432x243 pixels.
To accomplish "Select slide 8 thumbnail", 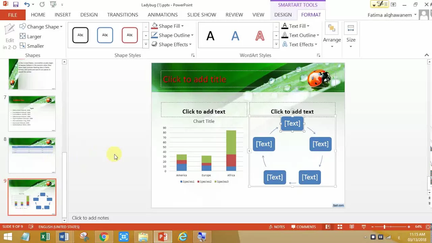I will tap(32, 155).
